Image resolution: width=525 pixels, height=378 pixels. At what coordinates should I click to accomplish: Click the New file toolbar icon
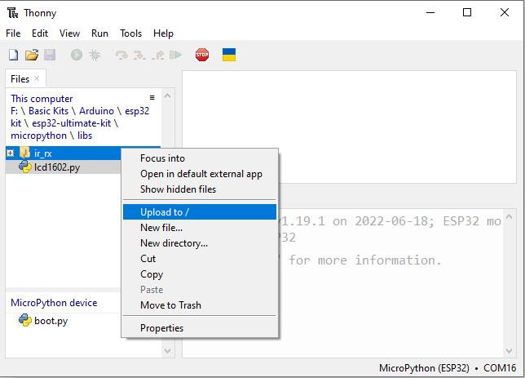[x=13, y=55]
